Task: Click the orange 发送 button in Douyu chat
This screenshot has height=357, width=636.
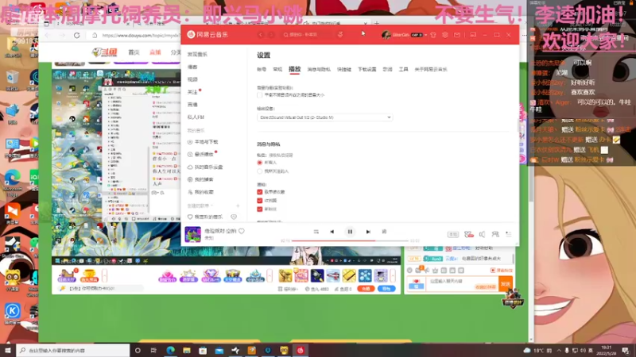Action: tap(506, 284)
